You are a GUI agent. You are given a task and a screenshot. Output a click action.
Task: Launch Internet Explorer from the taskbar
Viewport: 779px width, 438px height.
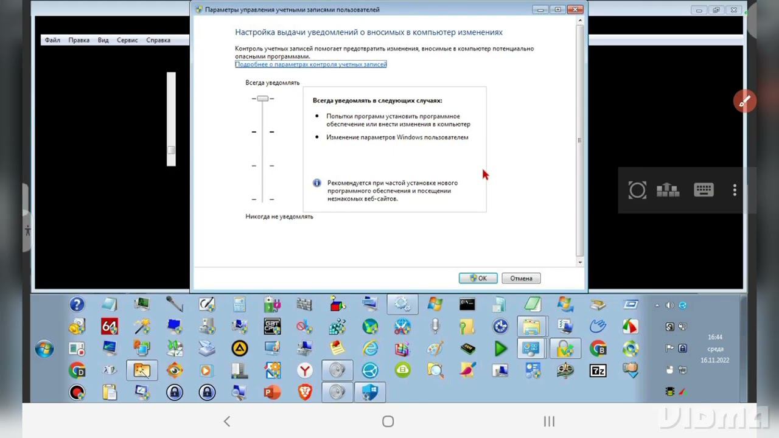370,349
